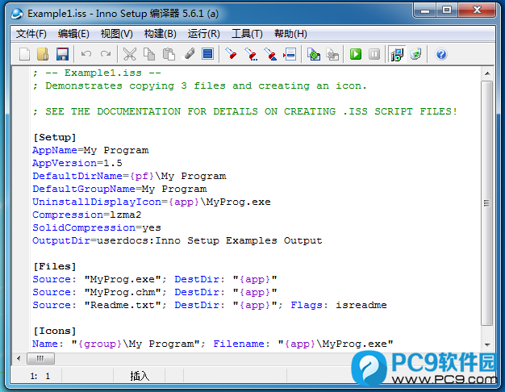This screenshot has width=505, height=392.
Task: Click the DefaultDirName line
Action: tap(129, 176)
